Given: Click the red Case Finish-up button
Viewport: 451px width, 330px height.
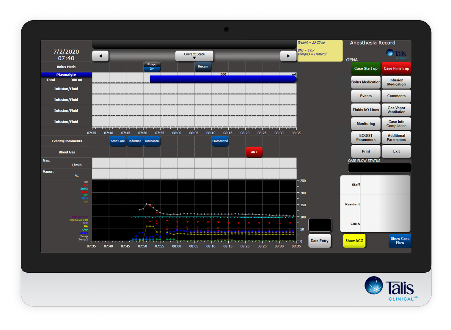Looking at the screenshot, I should coord(396,68).
